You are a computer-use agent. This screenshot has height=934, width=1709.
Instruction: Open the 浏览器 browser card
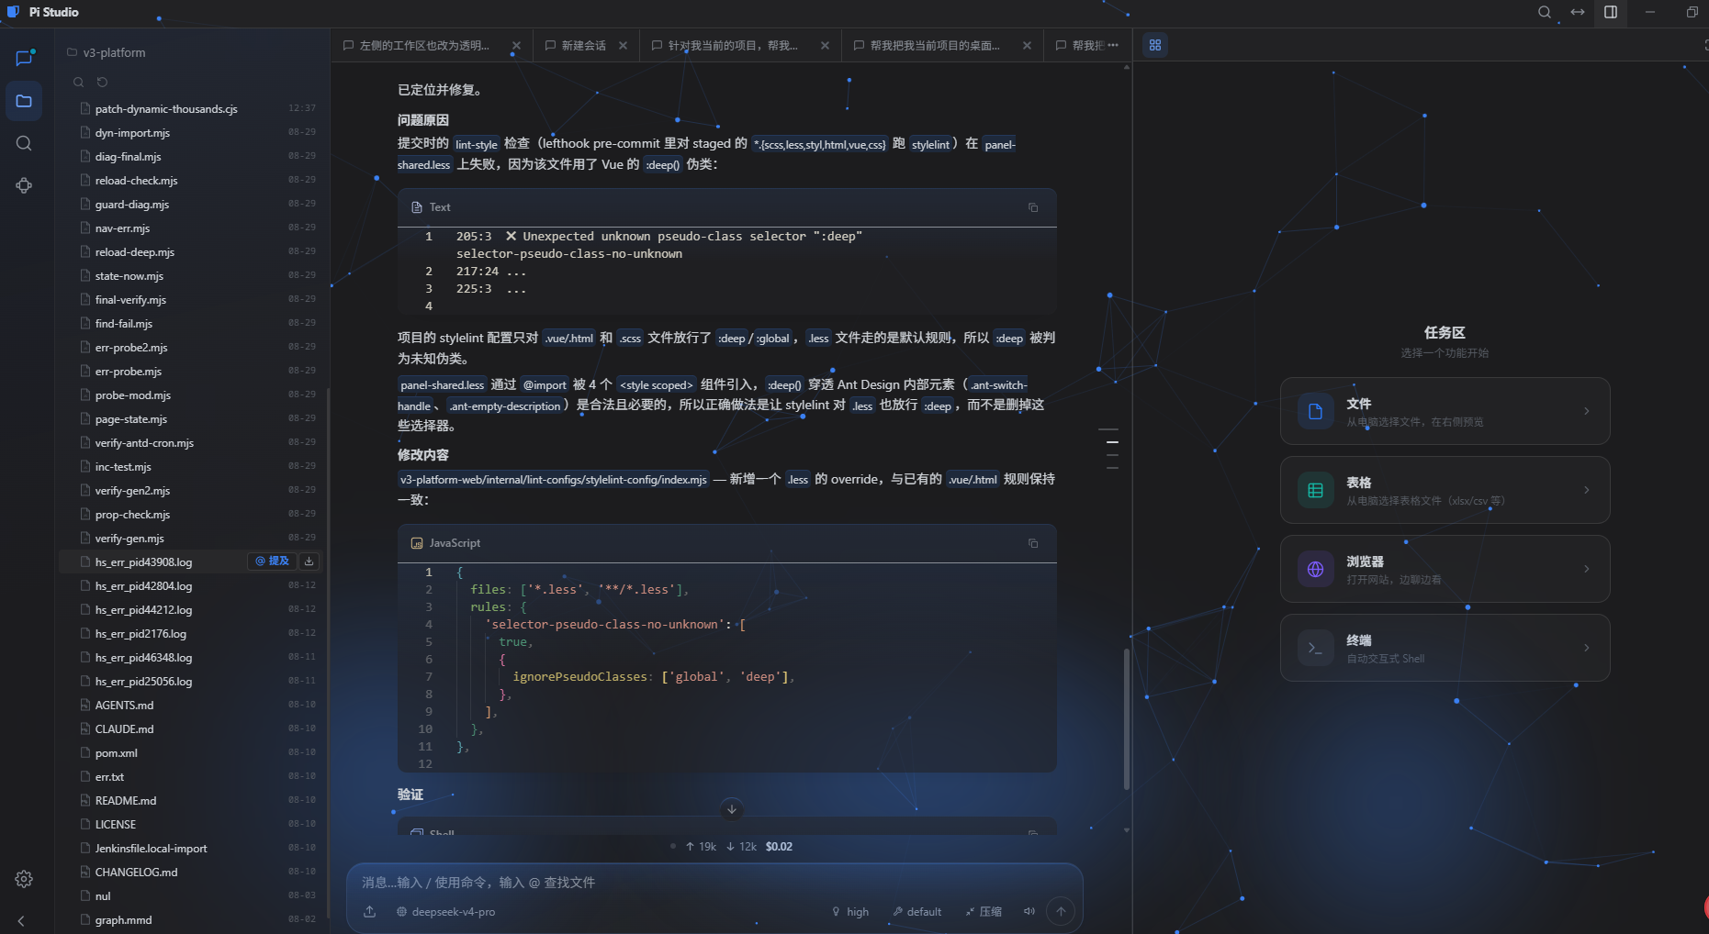(1445, 569)
